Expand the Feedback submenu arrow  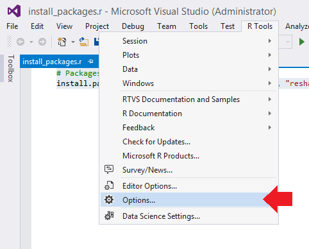pyautogui.click(x=270, y=128)
